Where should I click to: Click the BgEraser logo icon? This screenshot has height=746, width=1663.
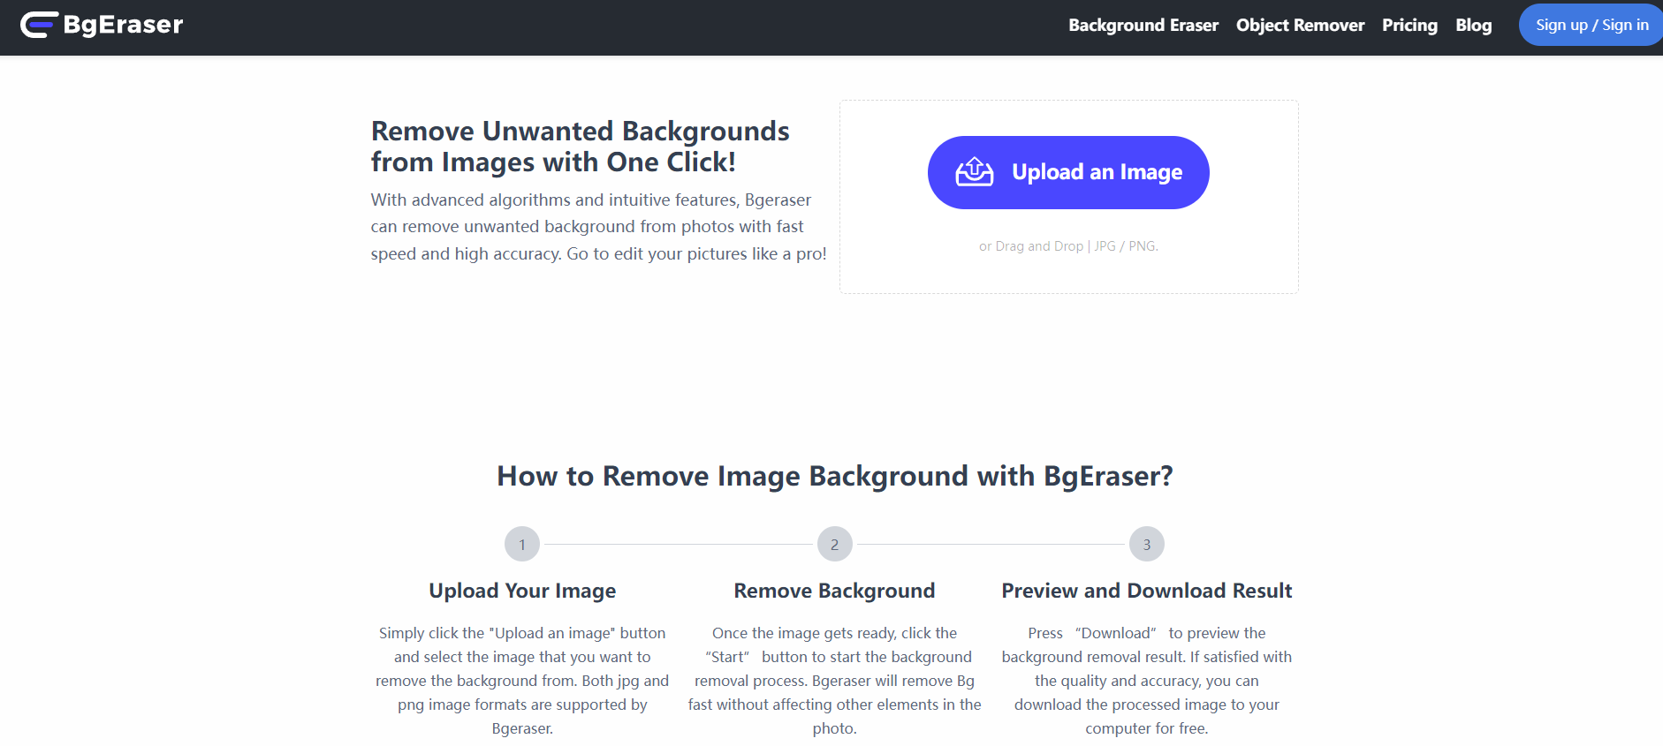click(39, 25)
